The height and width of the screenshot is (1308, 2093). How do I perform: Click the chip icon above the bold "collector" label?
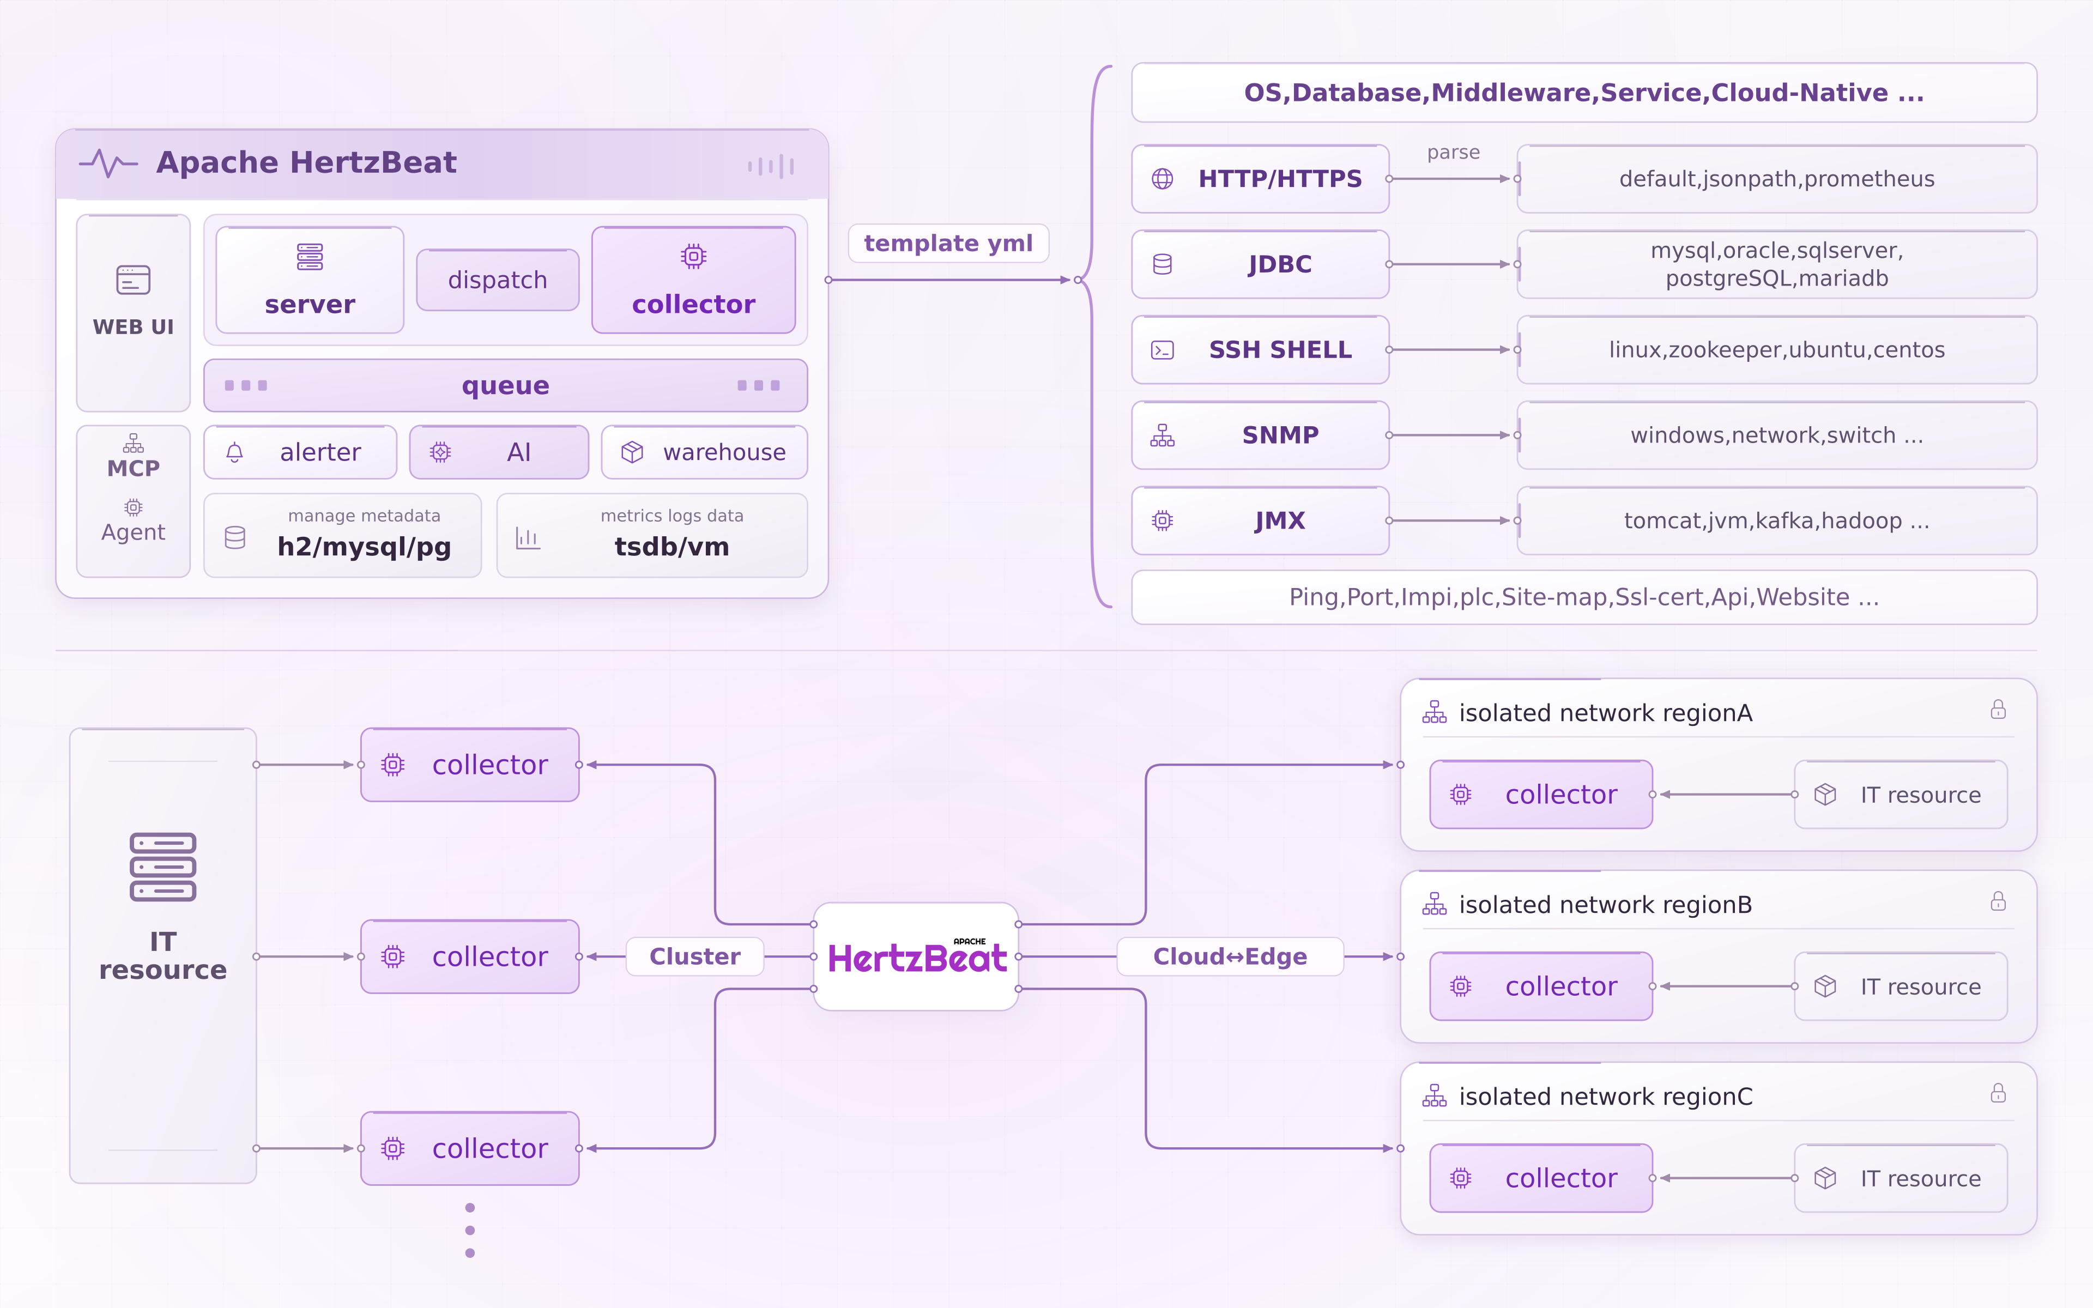694,256
